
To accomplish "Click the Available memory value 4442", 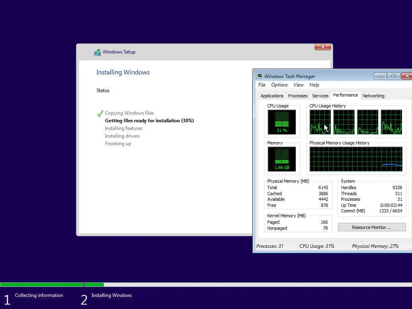I will coord(323,200).
